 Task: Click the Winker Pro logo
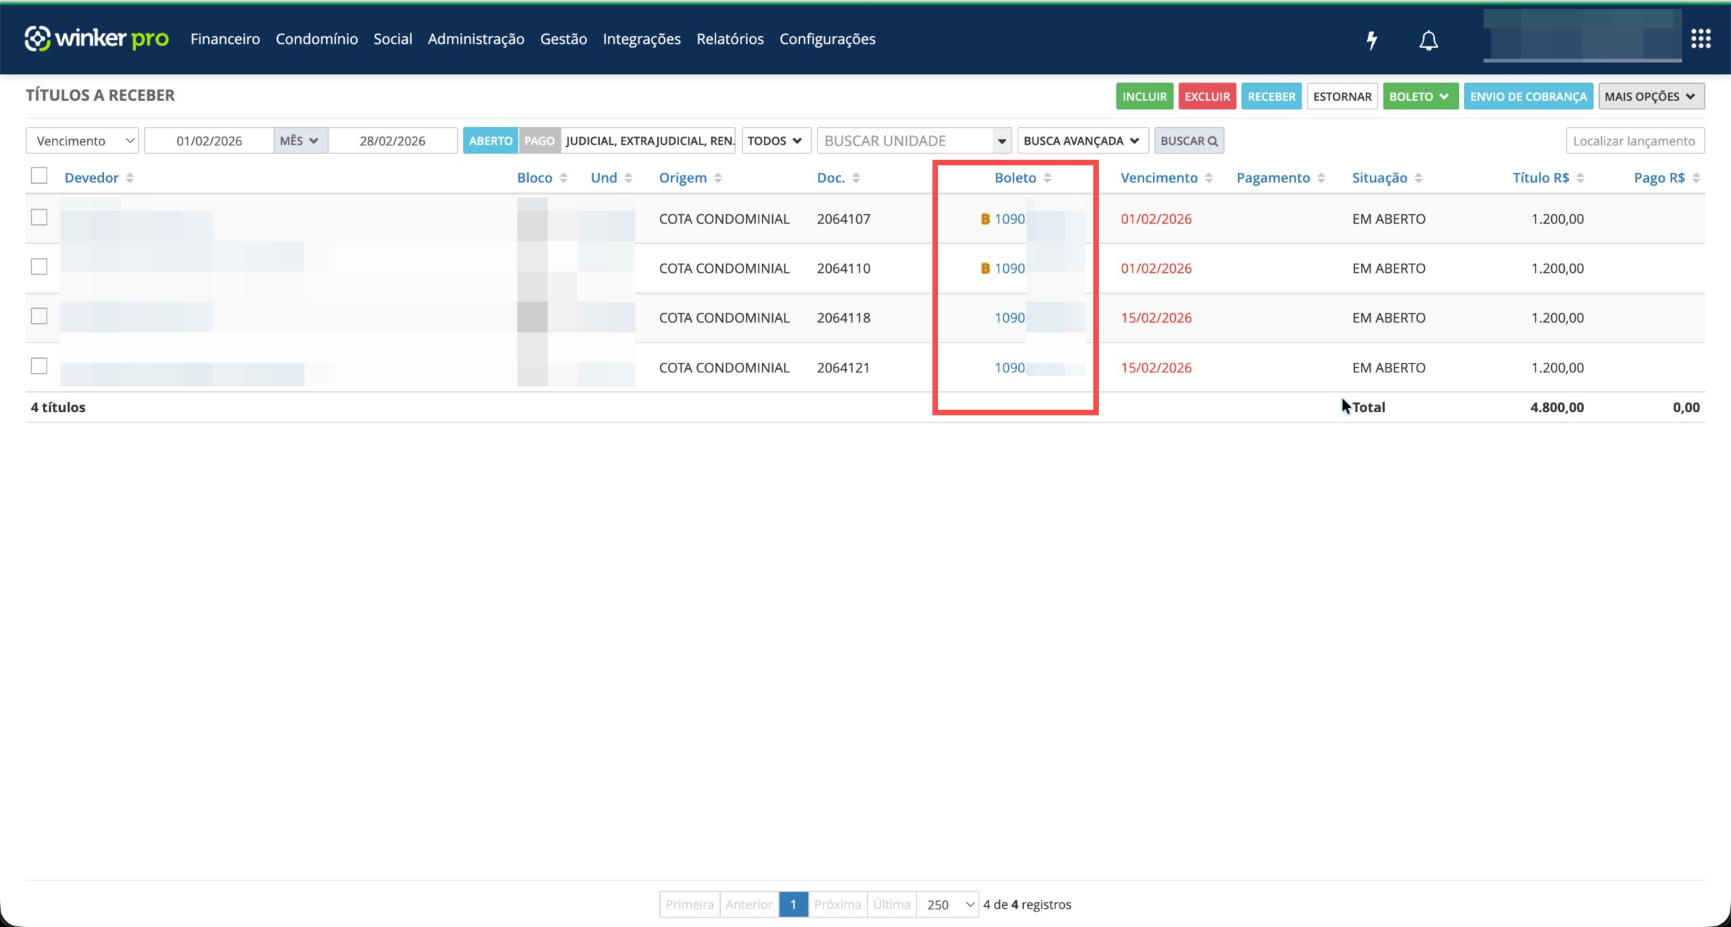pos(97,39)
